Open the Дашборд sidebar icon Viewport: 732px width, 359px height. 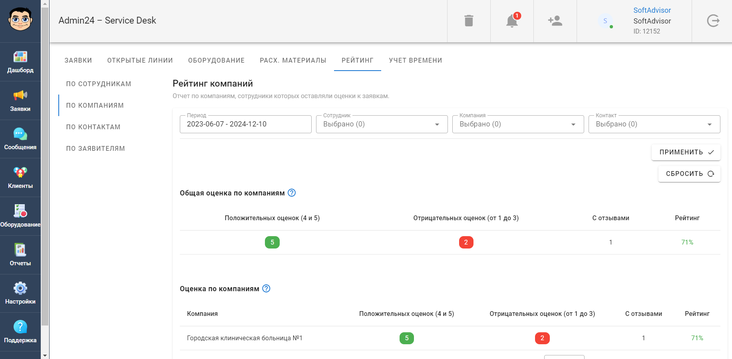[20, 62]
